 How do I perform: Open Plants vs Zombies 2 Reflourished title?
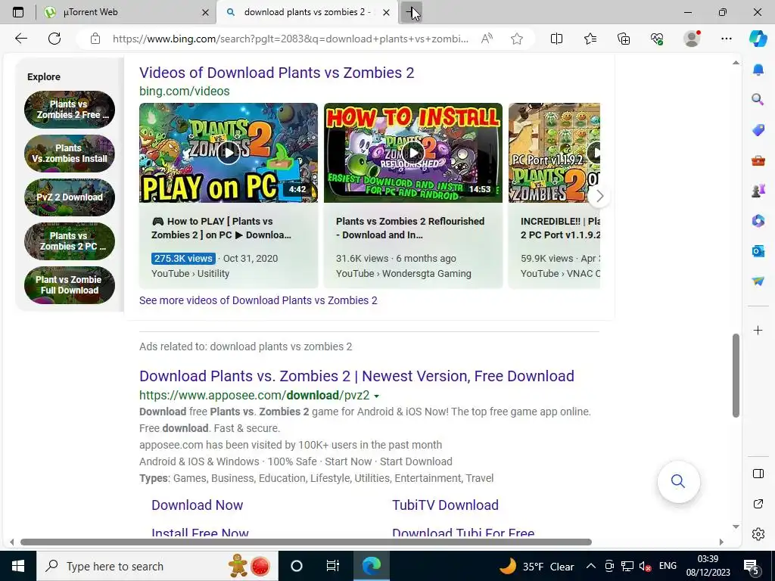[x=410, y=228]
